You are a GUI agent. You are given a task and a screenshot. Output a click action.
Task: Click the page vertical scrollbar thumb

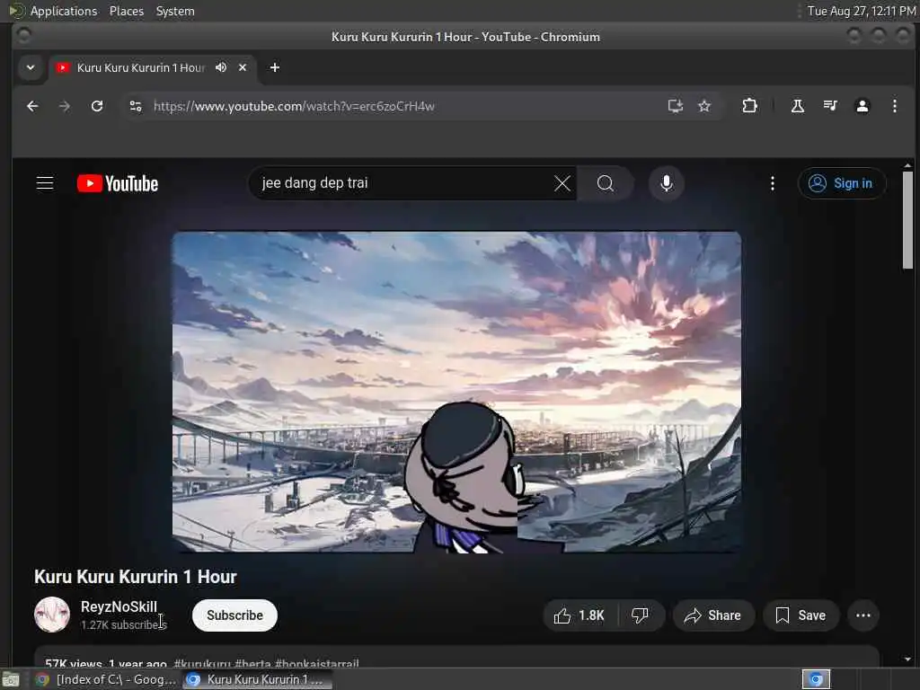[907, 220]
